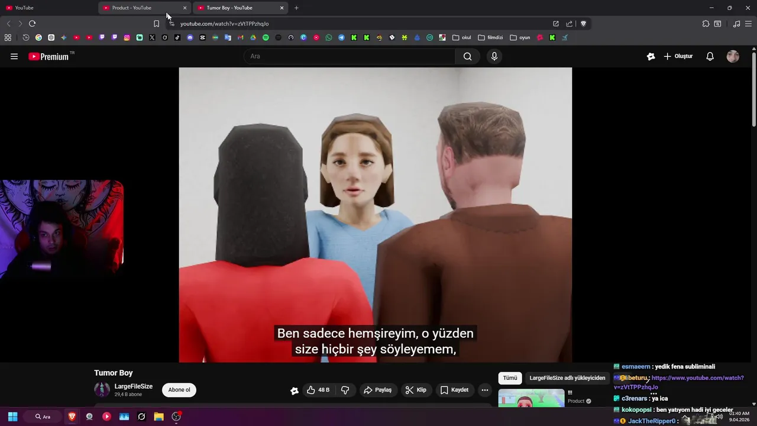Open File Explorer from taskbar
The image size is (757, 426).
[x=158, y=417]
